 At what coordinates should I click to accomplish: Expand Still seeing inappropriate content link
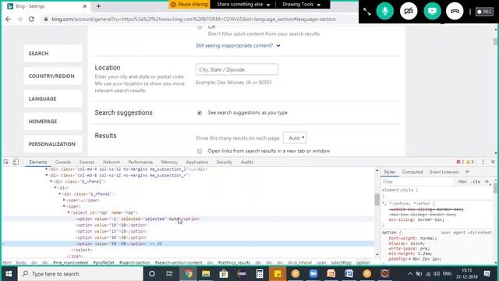(238, 45)
